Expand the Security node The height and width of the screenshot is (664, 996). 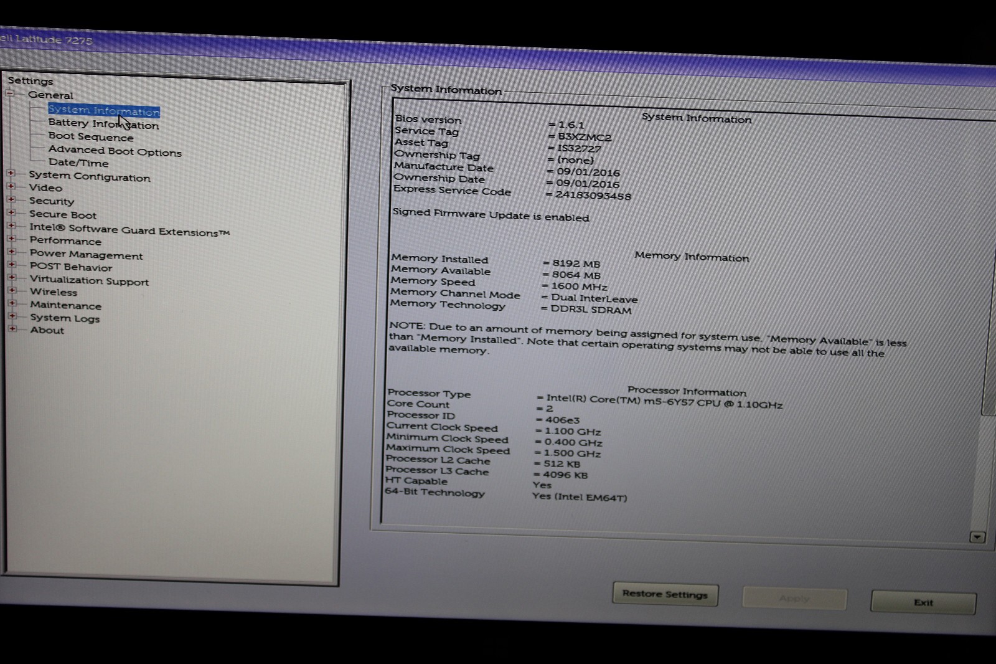pyautogui.click(x=11, y=199)
